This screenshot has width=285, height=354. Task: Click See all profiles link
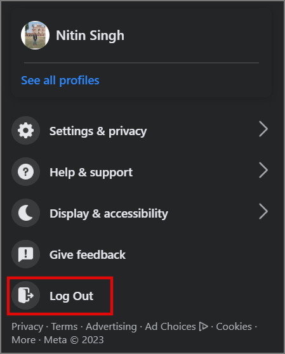click(60, 81)
